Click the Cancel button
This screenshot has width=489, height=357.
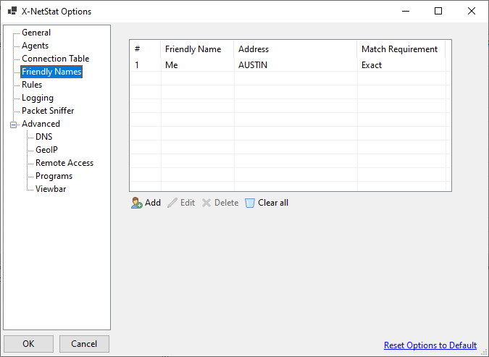[x=84, y=344]
